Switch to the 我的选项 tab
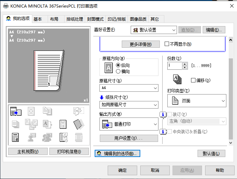This screenshot has width=237, height=179. (x=17, y=19)
